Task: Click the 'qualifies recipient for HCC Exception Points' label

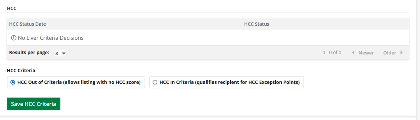Action: tap(247, 82)
